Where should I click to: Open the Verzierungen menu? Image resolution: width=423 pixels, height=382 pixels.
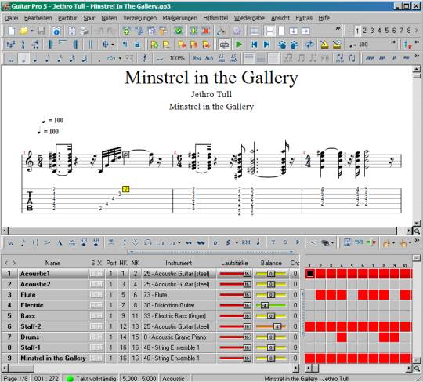pos(139,18)
